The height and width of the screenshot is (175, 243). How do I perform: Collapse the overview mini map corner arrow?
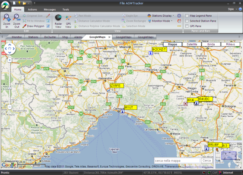point(240,167)
